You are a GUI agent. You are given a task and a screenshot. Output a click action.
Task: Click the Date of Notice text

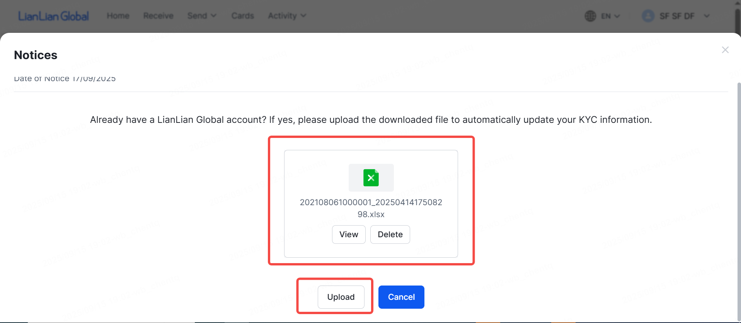pos(65,79)
